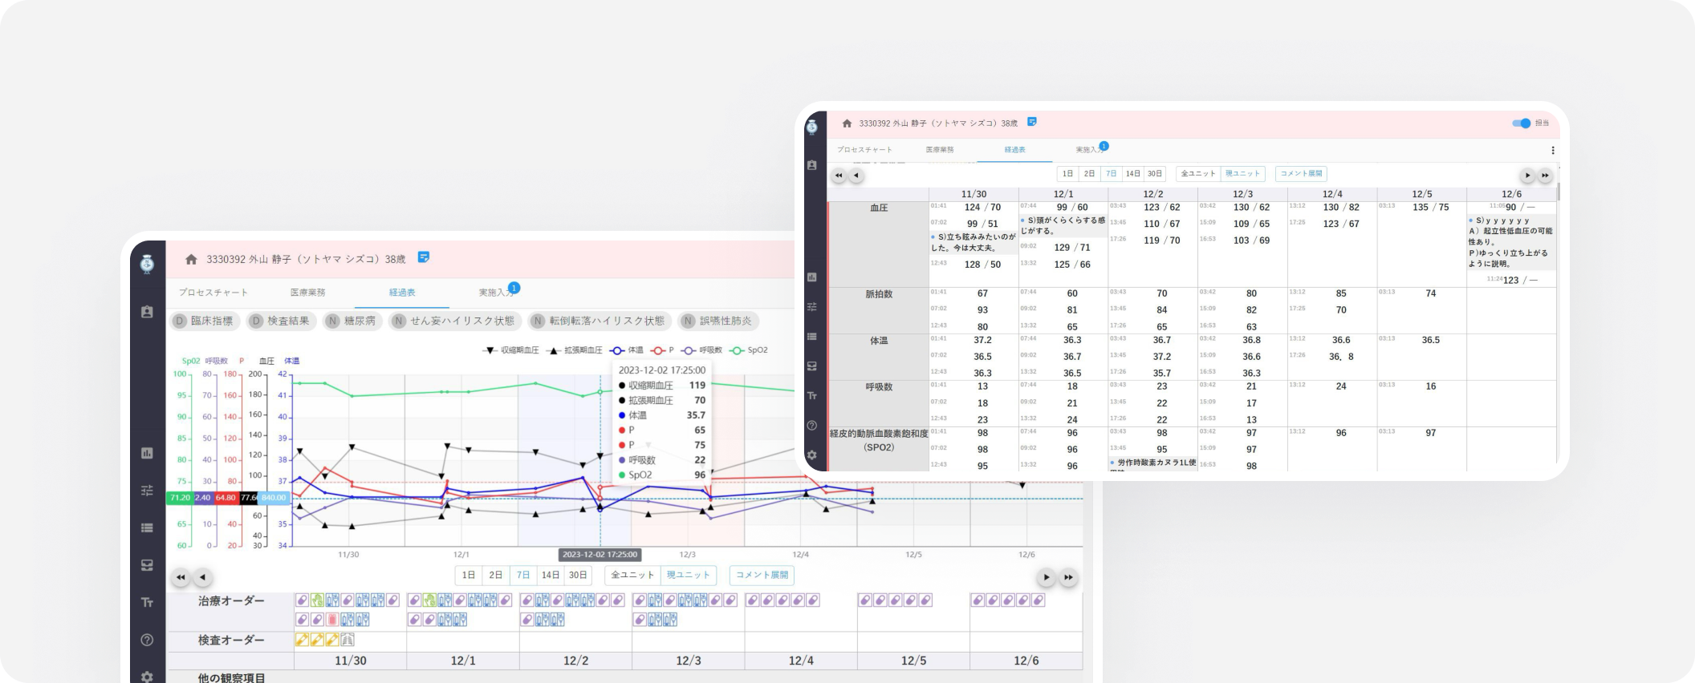Open the three-dot menu in table panel
This screenshot has height=683, width=1695.
(1553, 150)
